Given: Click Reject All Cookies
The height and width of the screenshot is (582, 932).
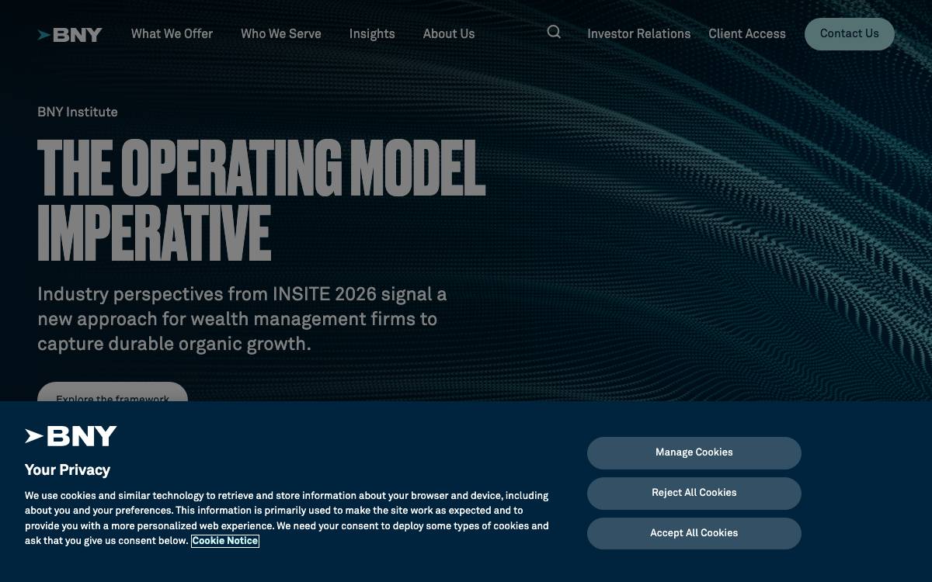Looking at the screenshot, I should pyautogui.click(x=694, y=493).
